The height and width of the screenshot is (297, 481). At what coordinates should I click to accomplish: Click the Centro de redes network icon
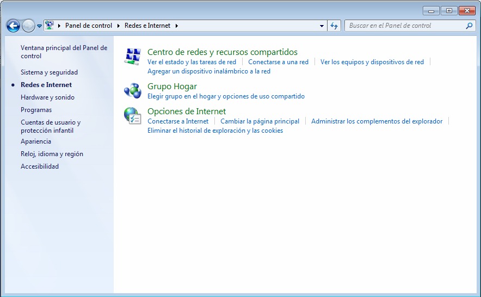133,57
